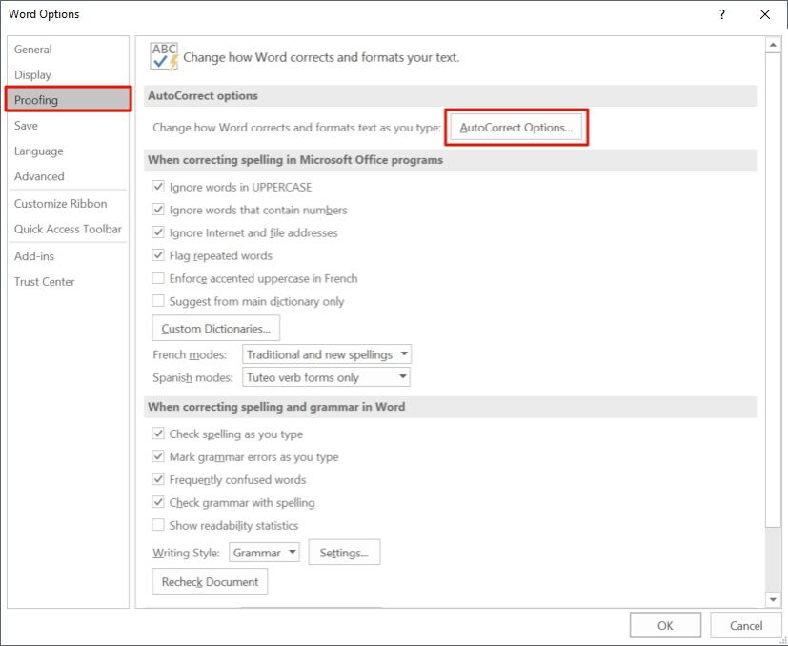This screenshot has height=646, width=788.
Task: Click the scrollbar up arrow
Action: pos(773,46)
